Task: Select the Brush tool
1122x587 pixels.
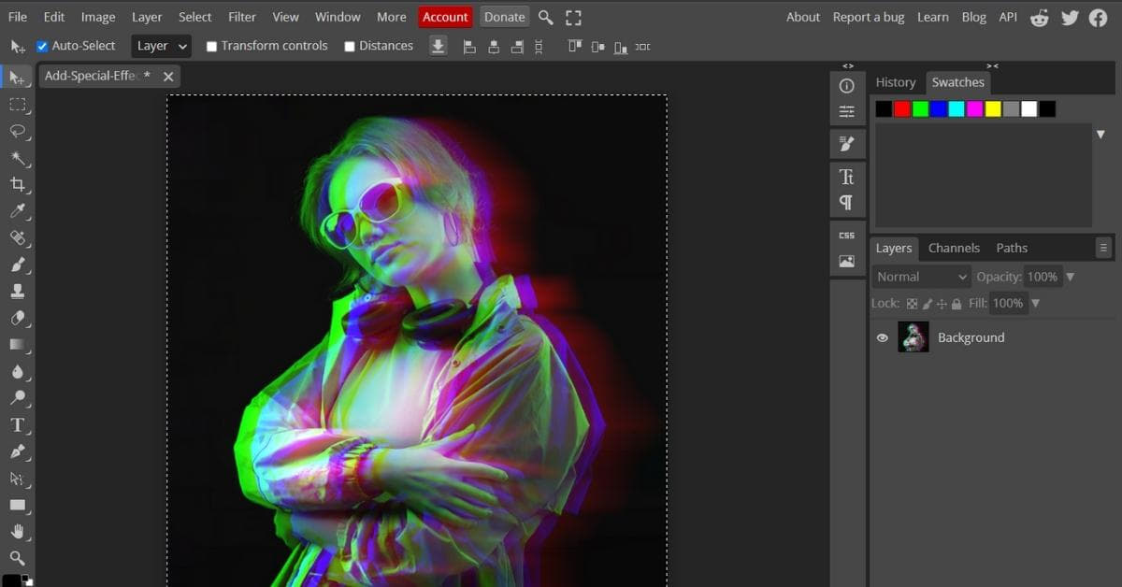Action: point(17,265)
